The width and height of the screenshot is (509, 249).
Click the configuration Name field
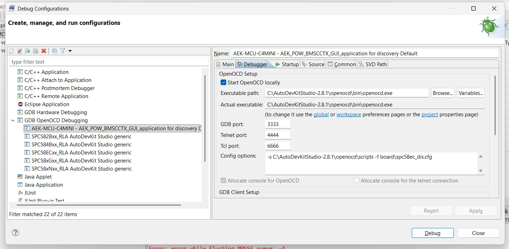pyautogui.click(x=365, y=54)
